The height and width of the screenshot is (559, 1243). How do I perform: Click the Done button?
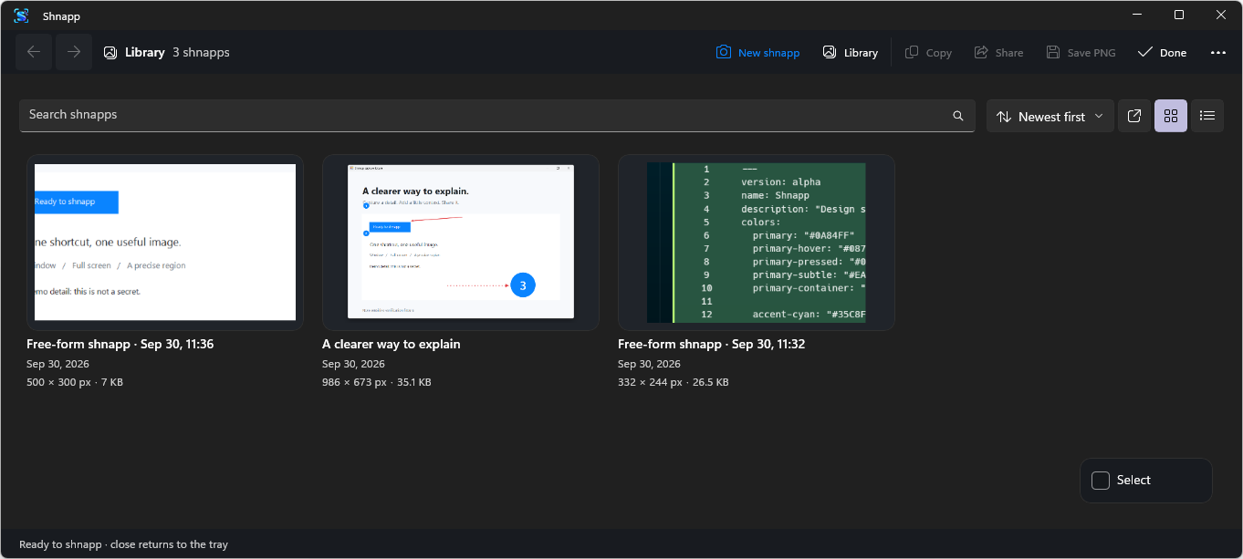point(1162,53)
